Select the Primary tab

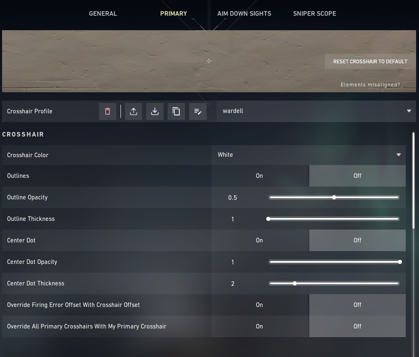click(173, 14)
